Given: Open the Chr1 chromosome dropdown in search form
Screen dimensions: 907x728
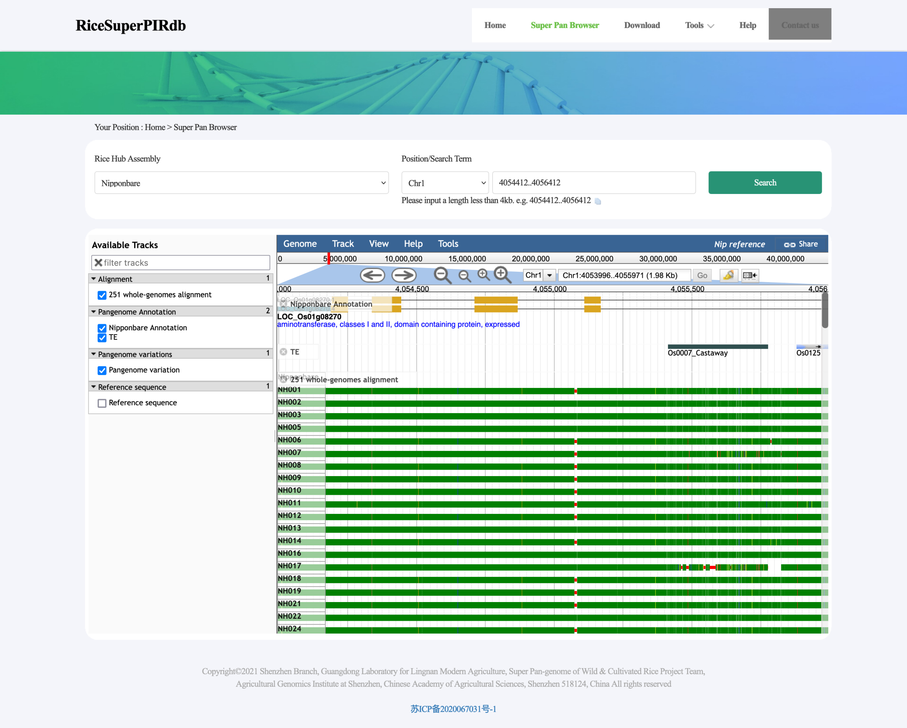Looking at the screenshot, I should 445,183.
